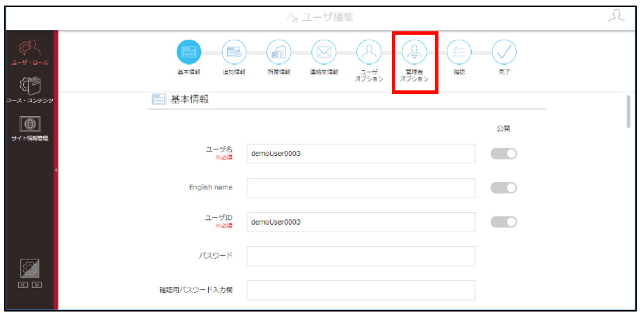The height and width of the screenshot is (315, 641).
Task: Go to the 追加情報 step icon
Action: click(234, 52)
